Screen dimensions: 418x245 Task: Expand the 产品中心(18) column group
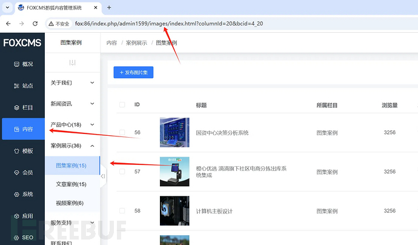(92, 125)
